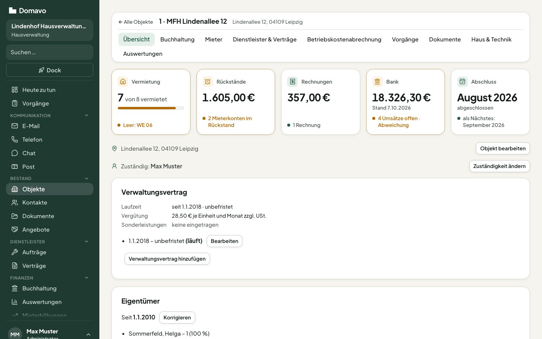Open the Rückstände 1.605,00 € card

click(x=236, y=102)
